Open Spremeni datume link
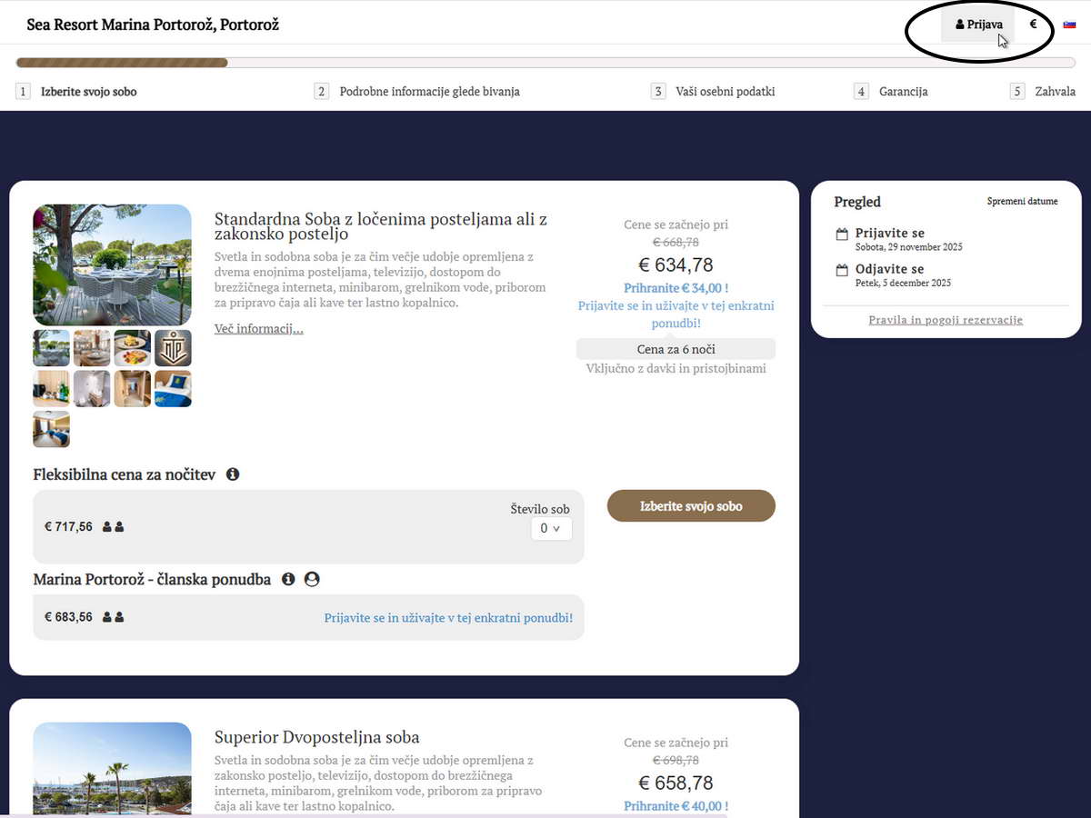Image resolution: width=1091 pixels, height=818 pixels. pos(1022,202)
